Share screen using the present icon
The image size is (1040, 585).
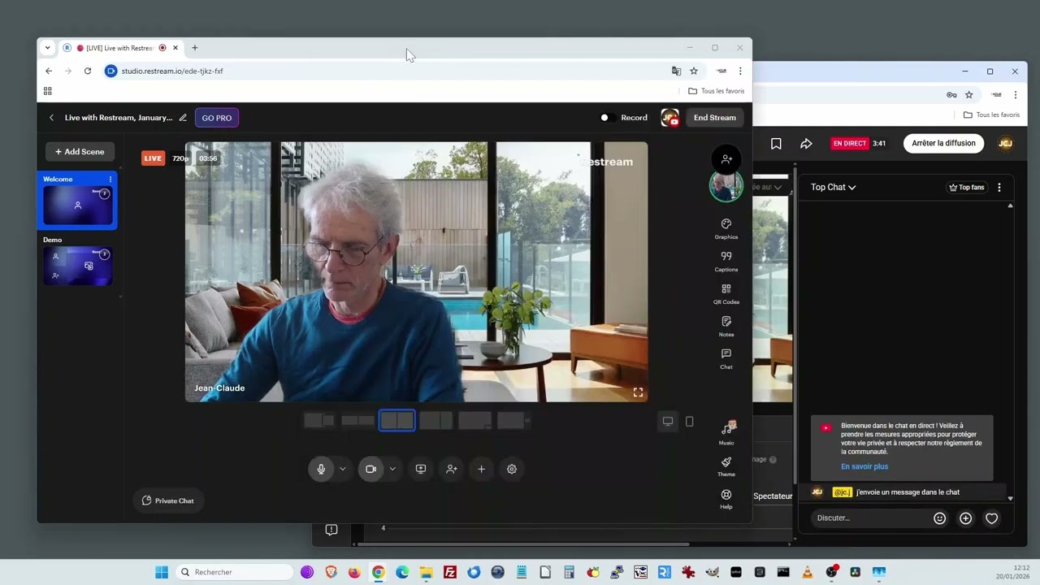(420, 469)
